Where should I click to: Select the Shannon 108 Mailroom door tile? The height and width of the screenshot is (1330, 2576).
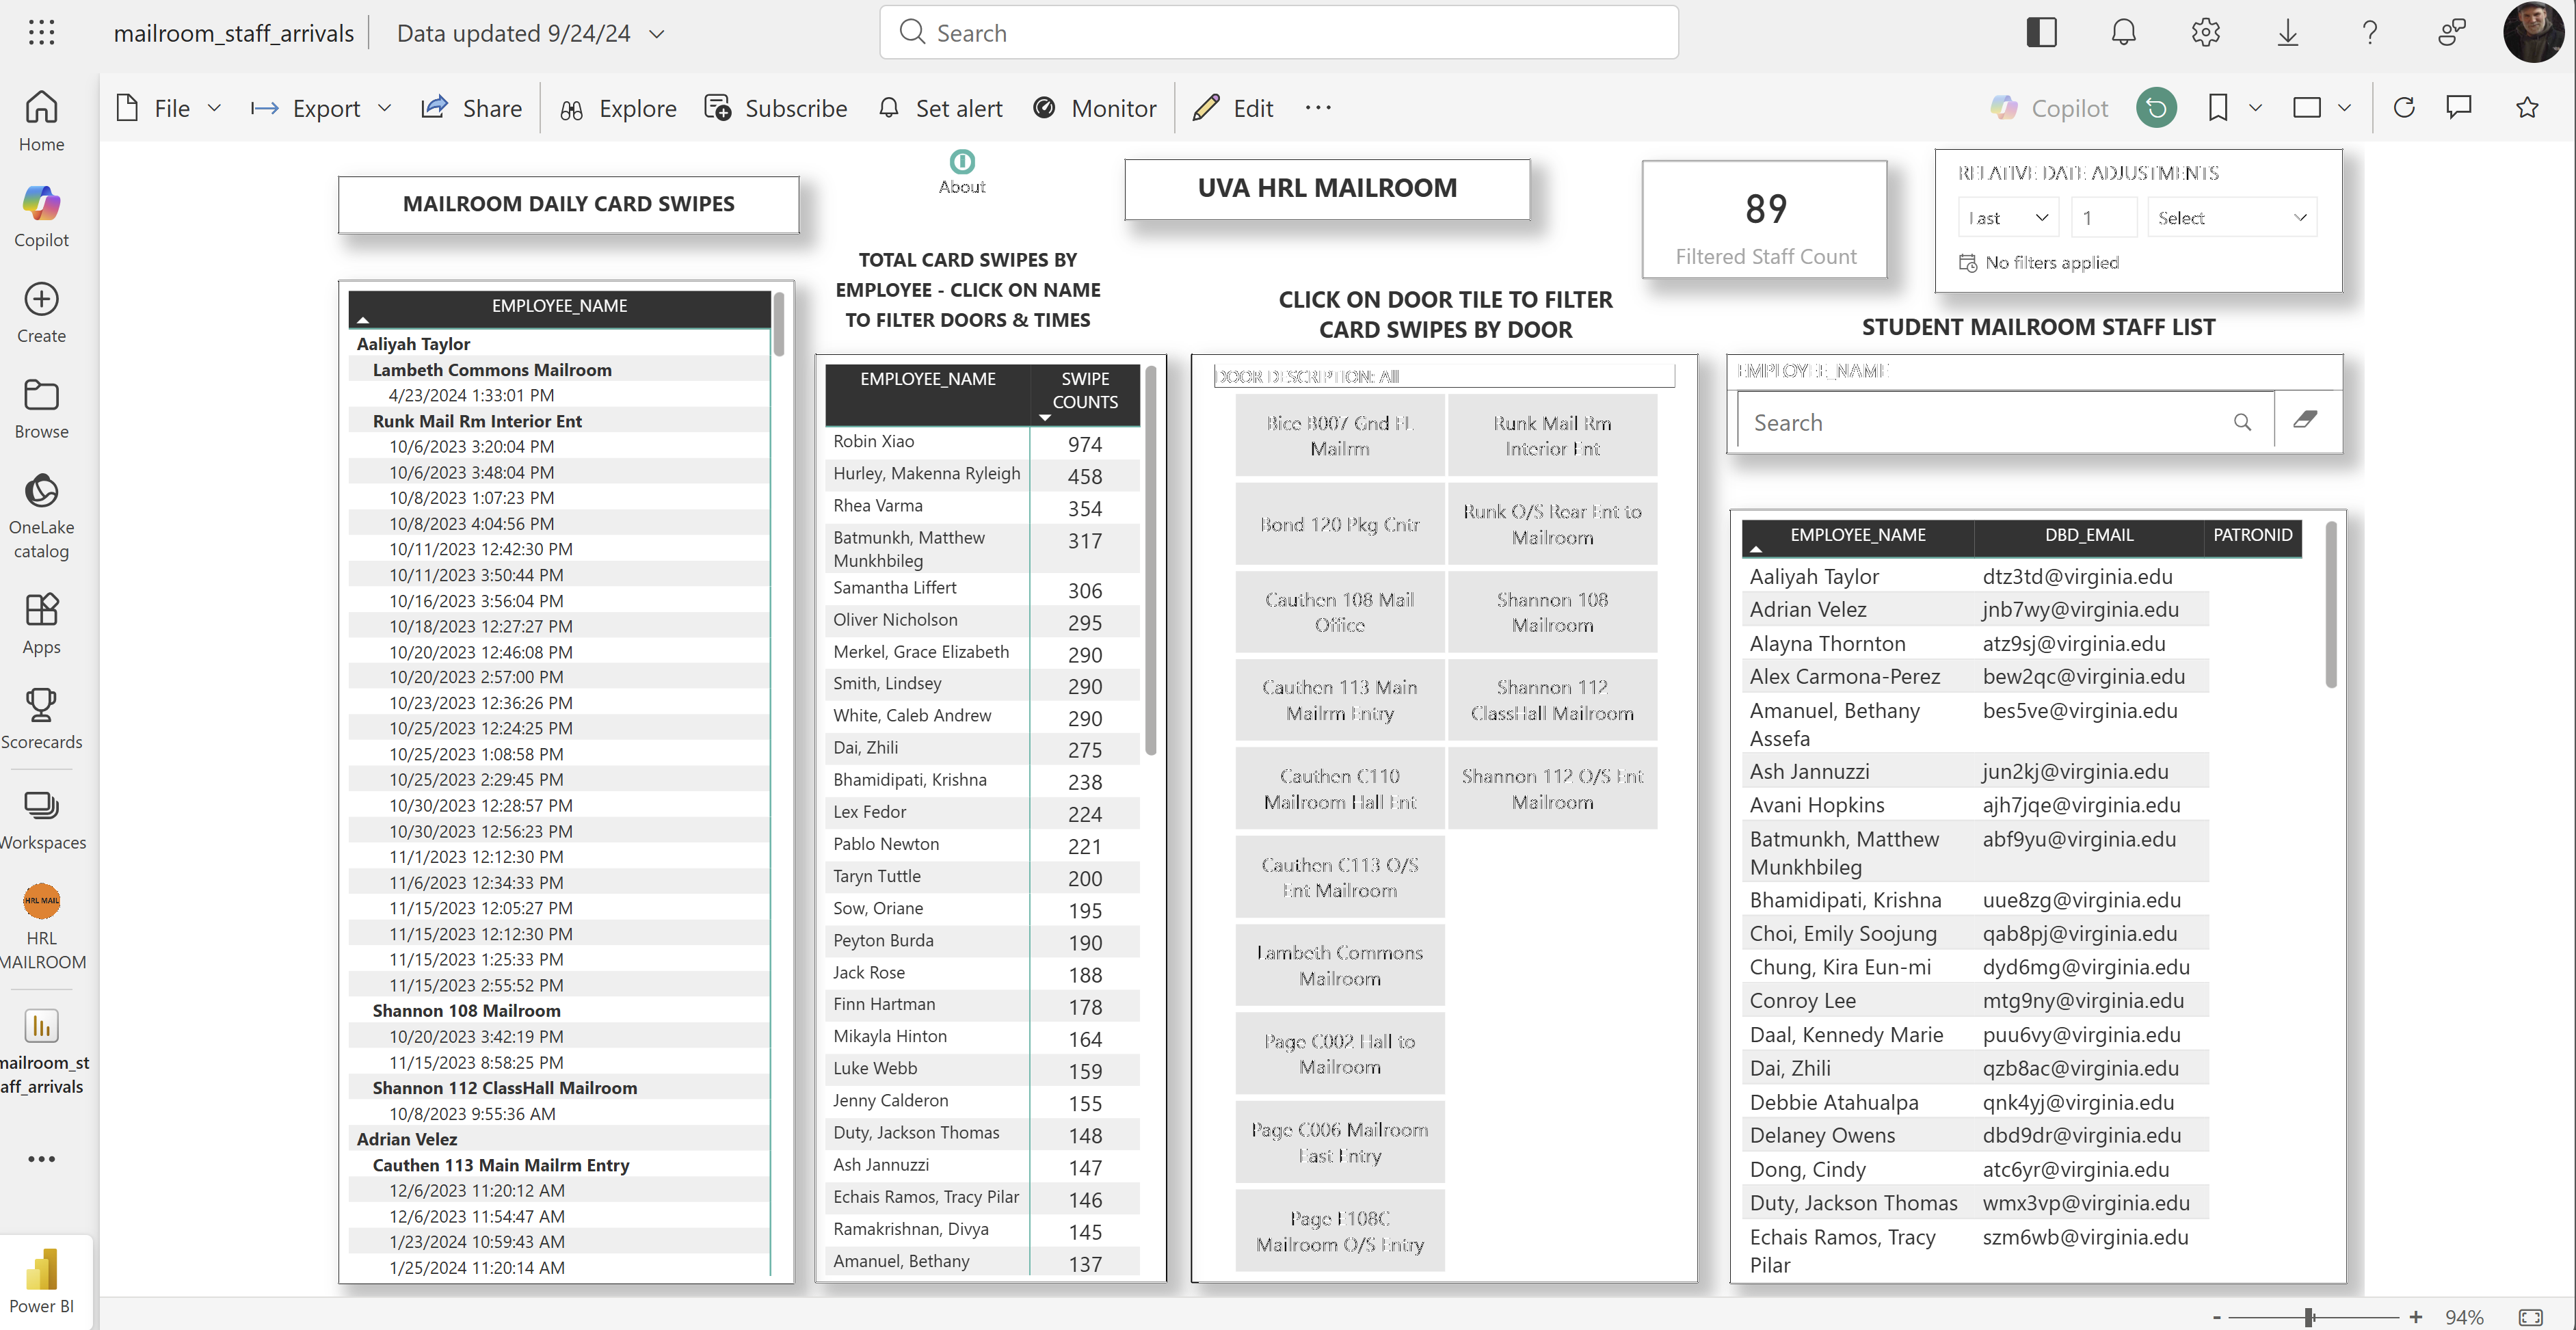[1552, 612]
